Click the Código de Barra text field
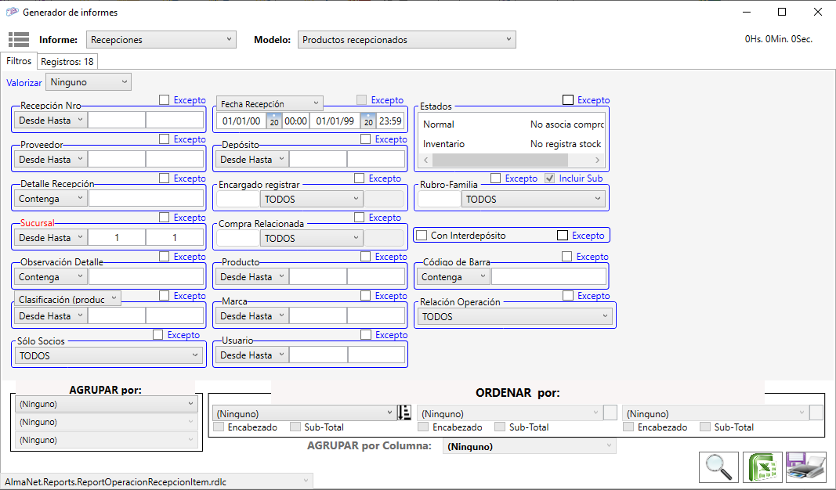The image size is (836, 490). coord(548,277)
